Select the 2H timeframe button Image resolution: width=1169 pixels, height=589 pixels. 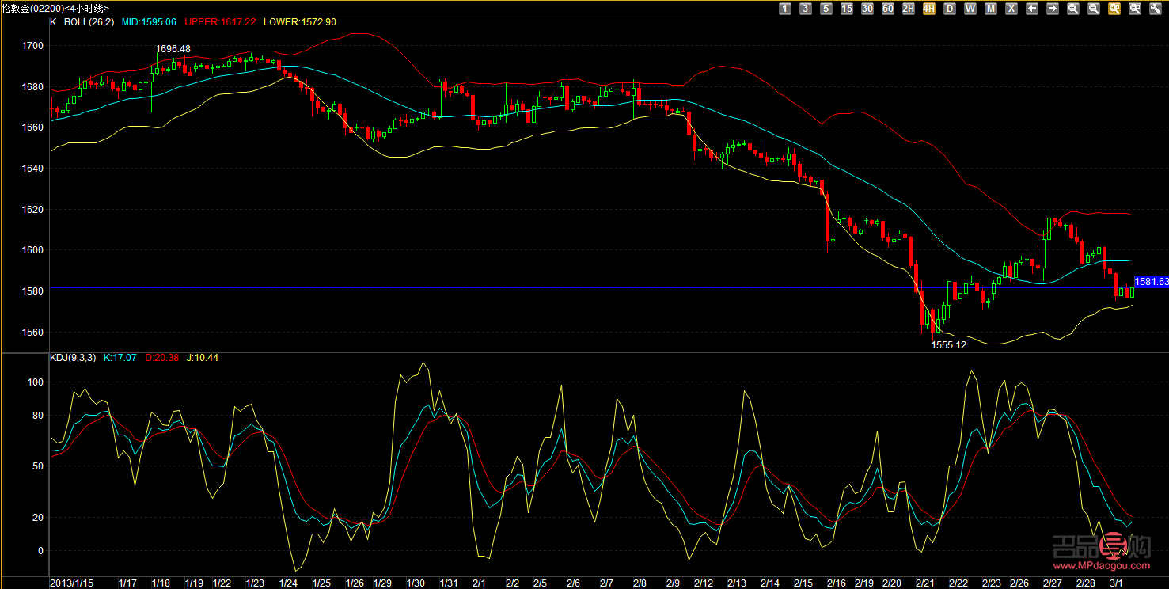[x=908, y=9]
